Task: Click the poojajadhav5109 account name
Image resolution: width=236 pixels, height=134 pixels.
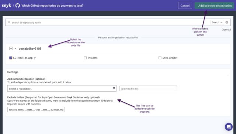Action: 30,48
